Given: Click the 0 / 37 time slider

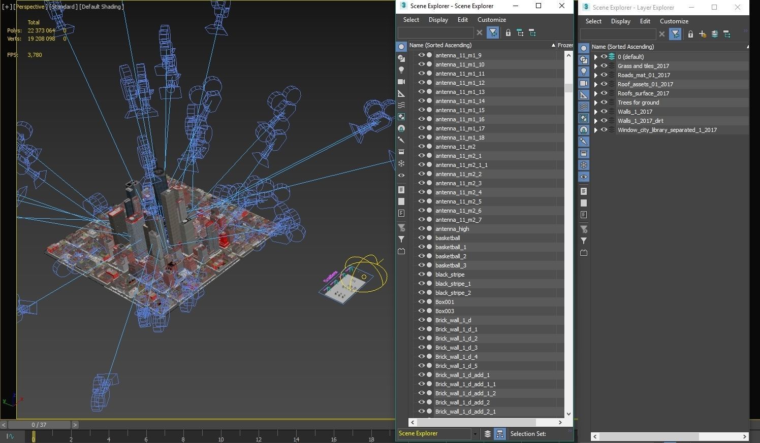Looking at the screenshot, I should click(39, 425).
